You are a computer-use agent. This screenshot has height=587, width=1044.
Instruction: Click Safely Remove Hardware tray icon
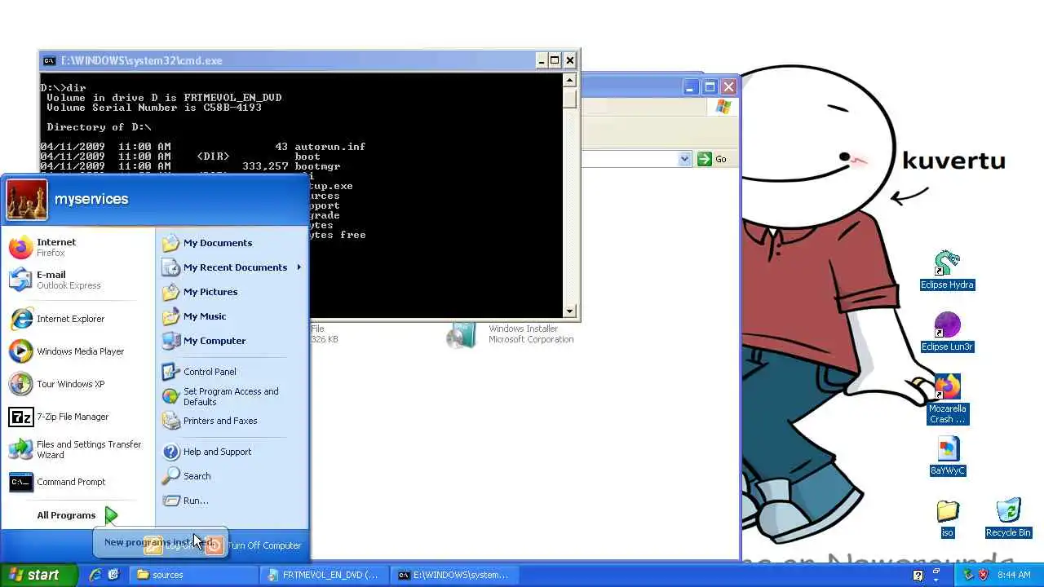(x=968, y=575)
